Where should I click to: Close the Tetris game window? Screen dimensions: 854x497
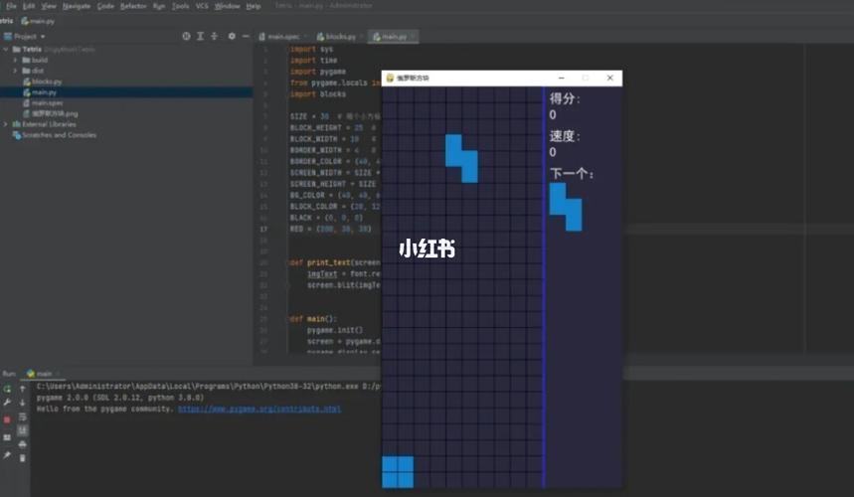(x=610, y=78)
